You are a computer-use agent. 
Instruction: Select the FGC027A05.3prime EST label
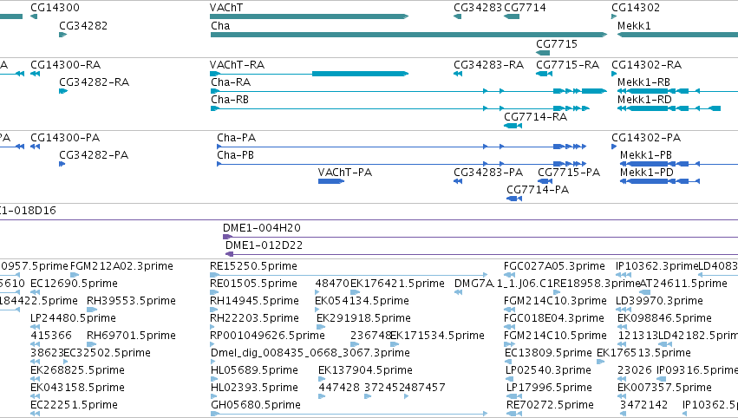(x=554, y=266)
